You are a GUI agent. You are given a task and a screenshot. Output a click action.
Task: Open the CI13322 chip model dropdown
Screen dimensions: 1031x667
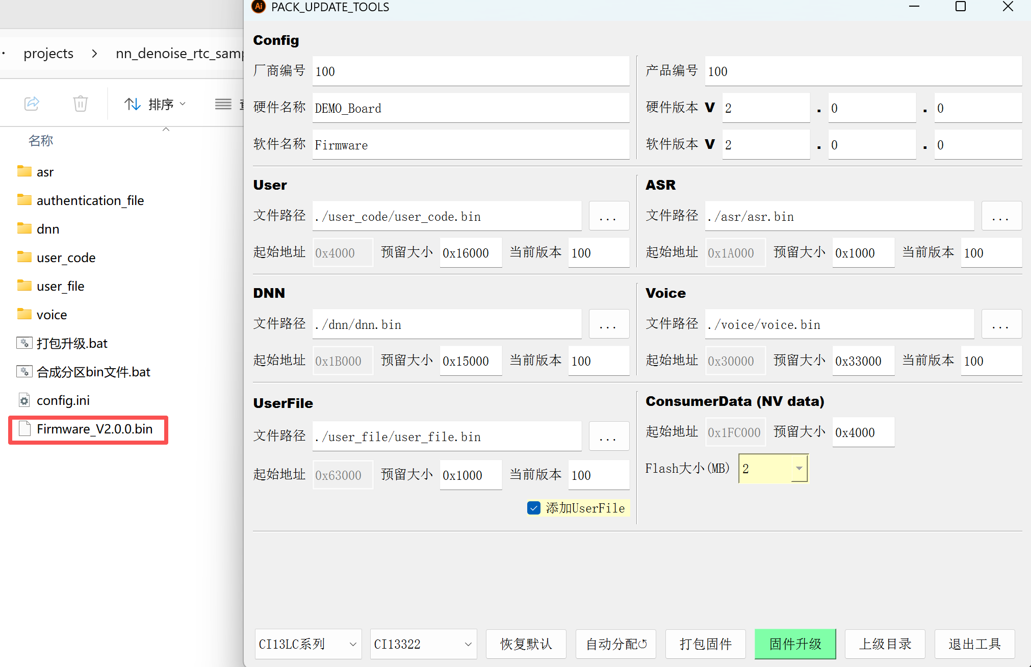coord(423,644)
